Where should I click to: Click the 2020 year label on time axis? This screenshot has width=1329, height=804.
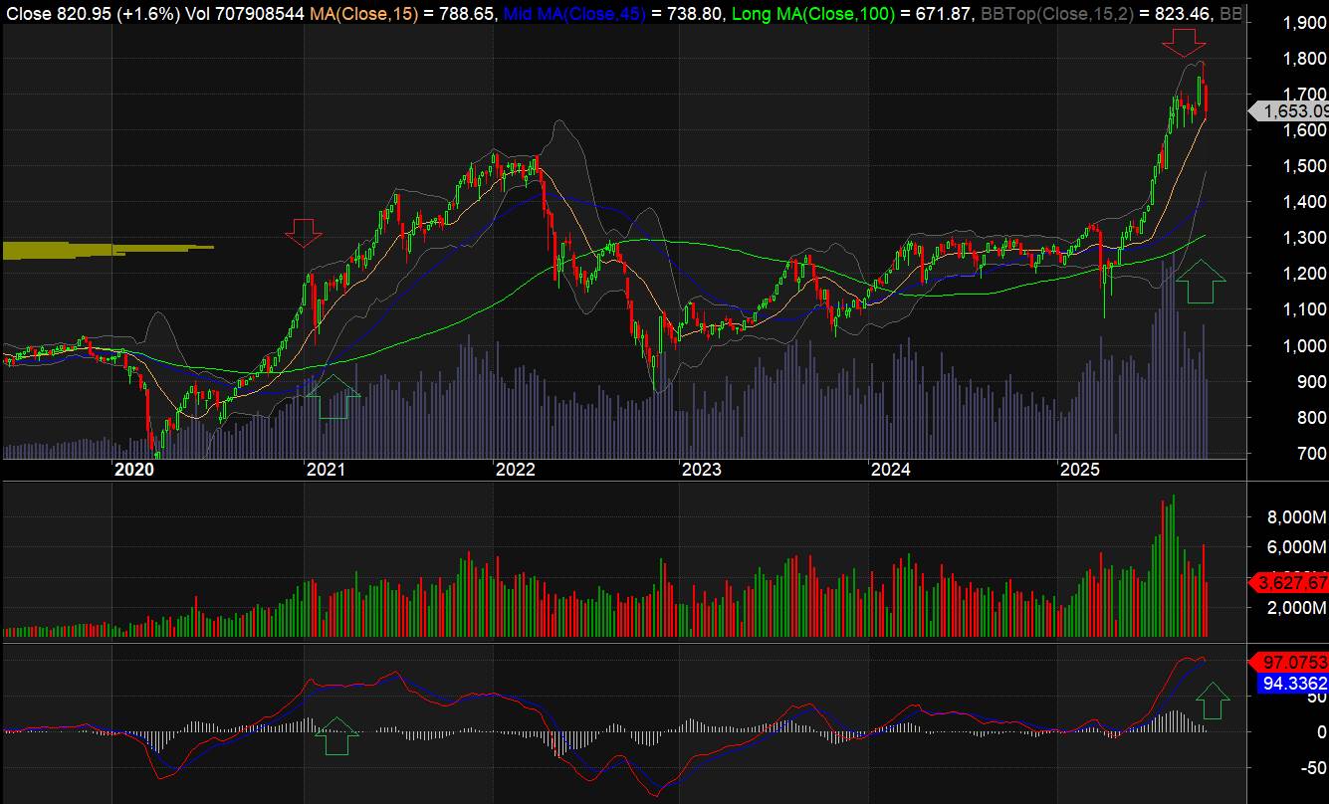(x=134, y=469)
